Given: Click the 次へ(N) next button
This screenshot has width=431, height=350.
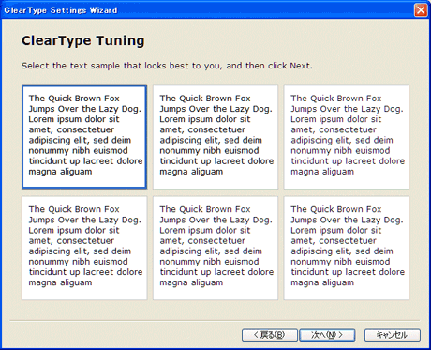Looking at the screenshot, I should pos(327,335).
